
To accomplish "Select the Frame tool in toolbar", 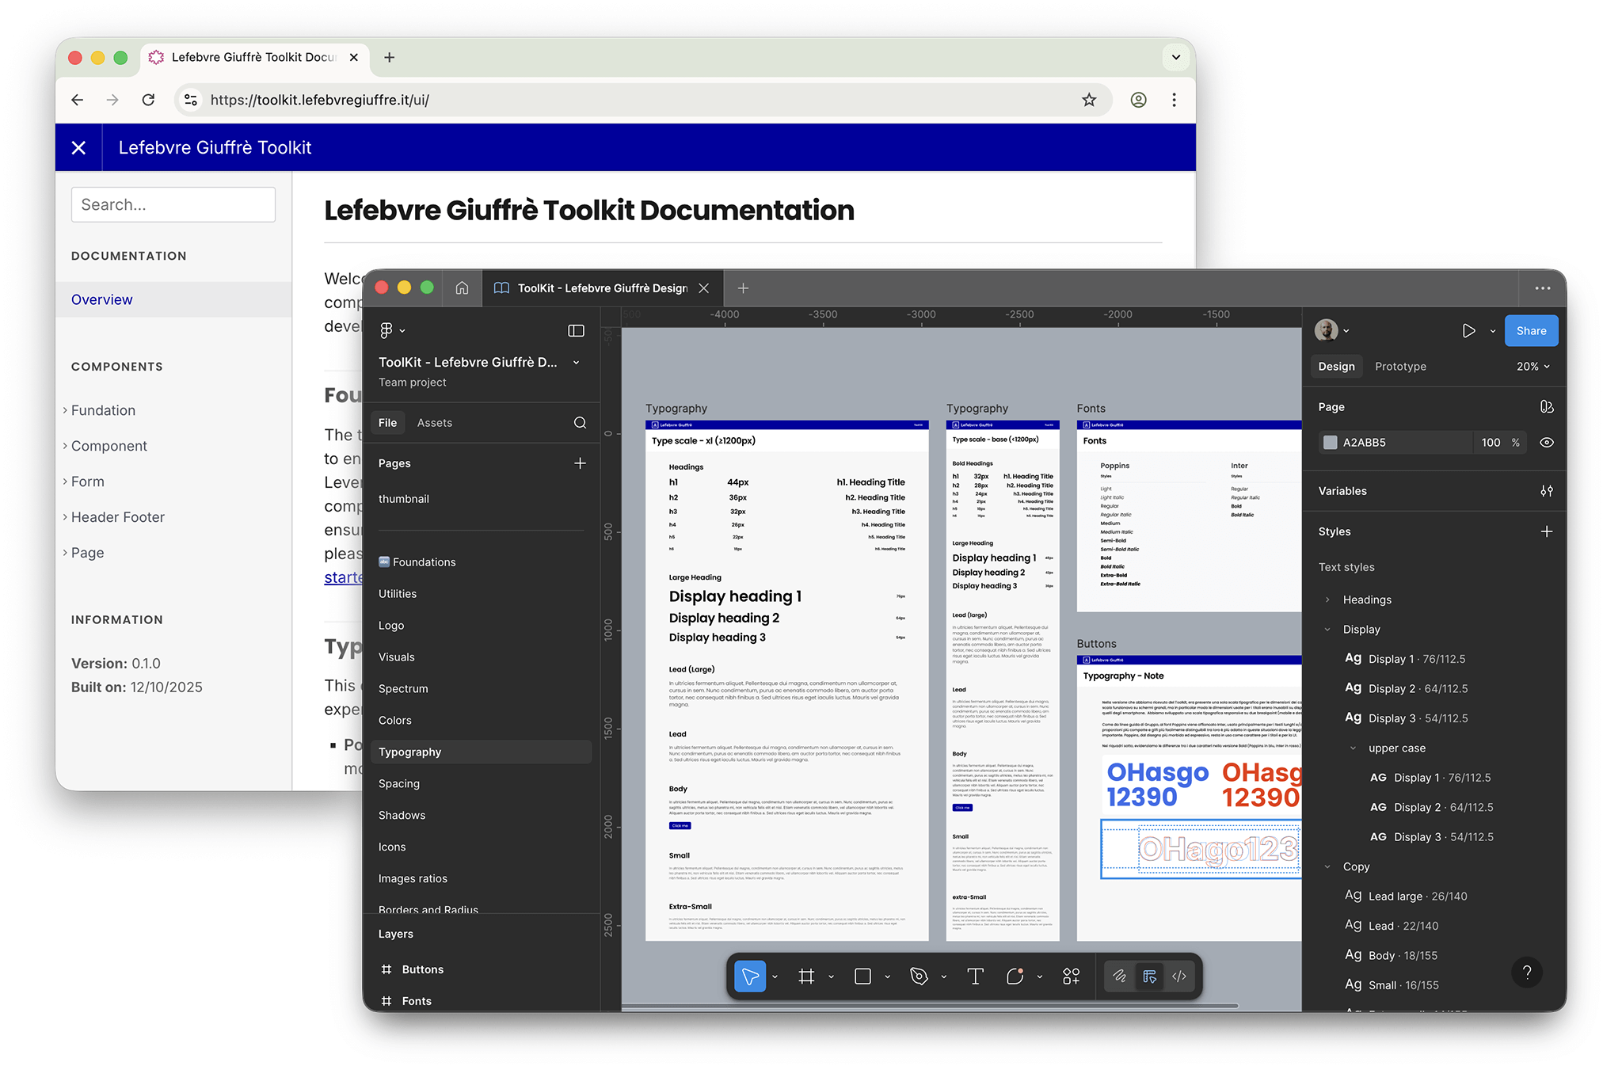I will [x=806, y=976].
